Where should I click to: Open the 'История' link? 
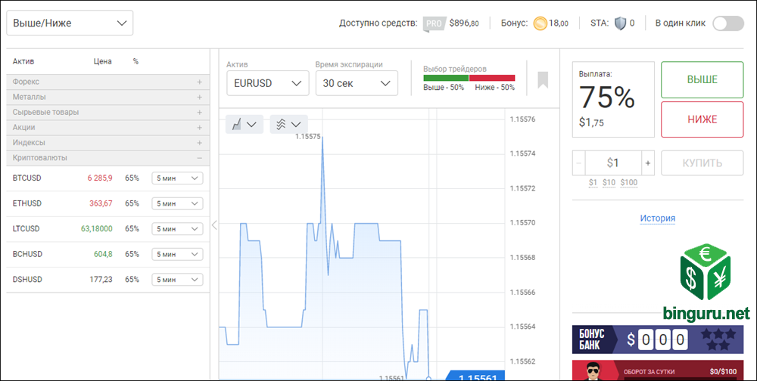657,218
